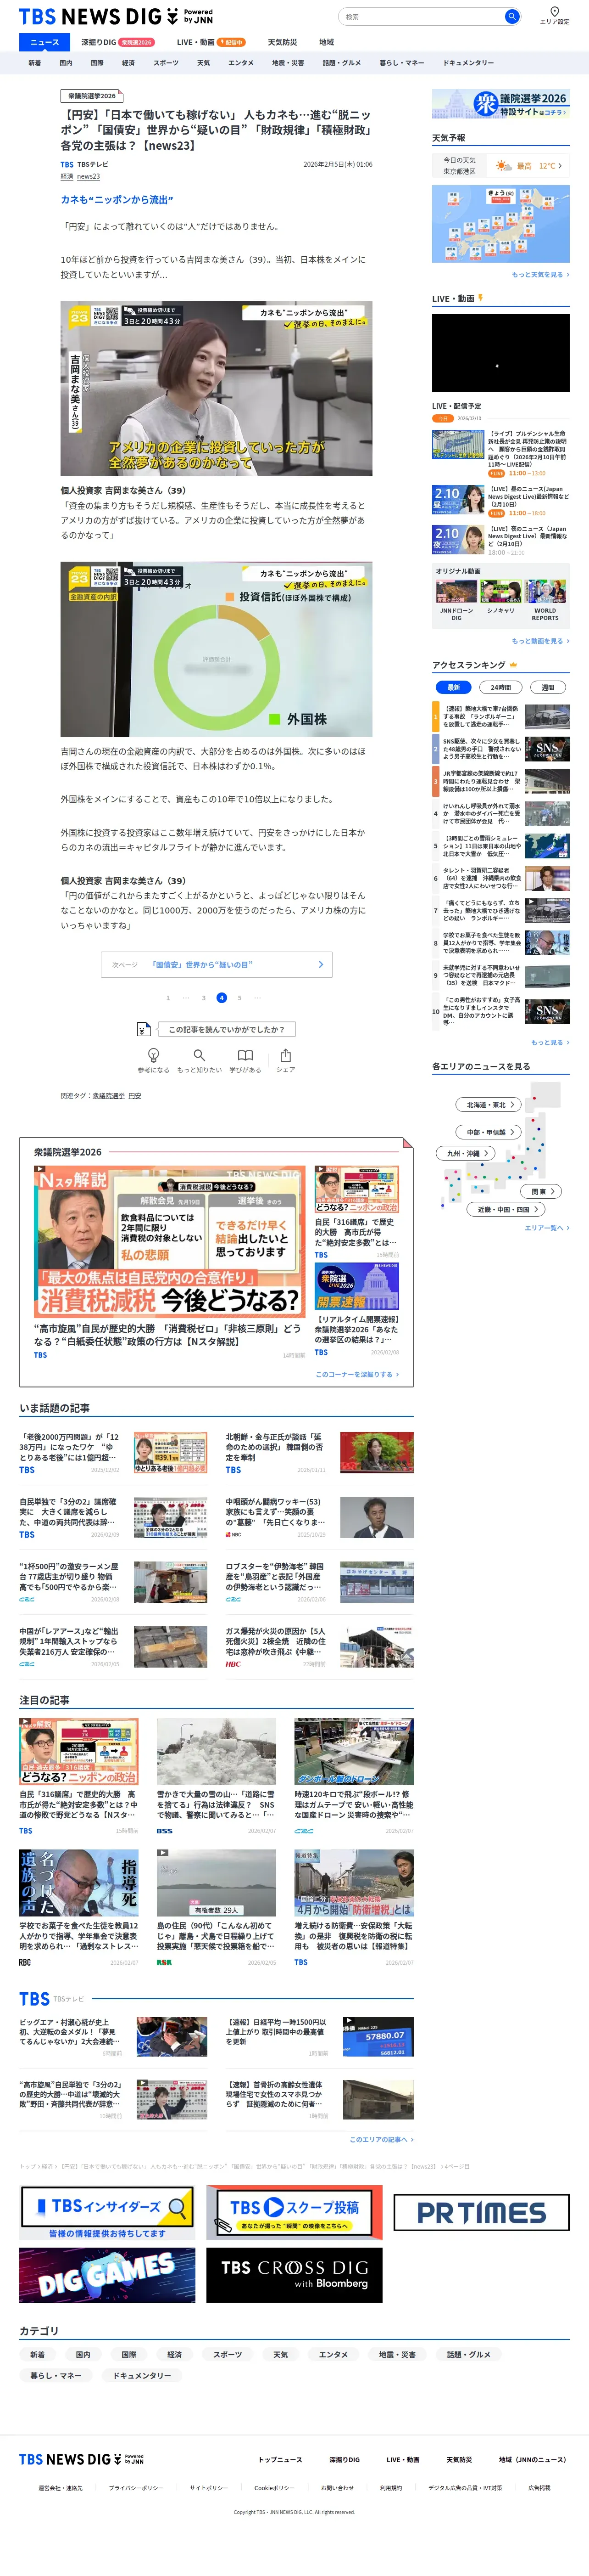Expand 中部・甲信越 area news
This screenshot has height=2576, width=589.
(489, 1132)
